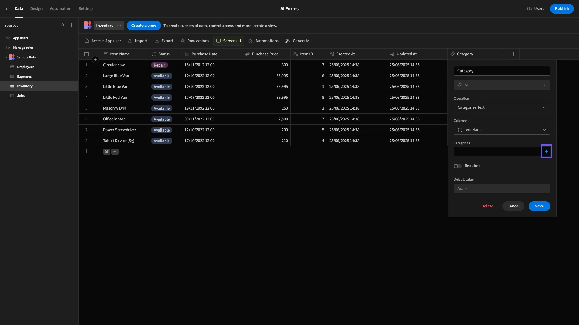Click the 65,995 purchase price cell
This screenshot has height=325, width=579.
click(266, 76)
